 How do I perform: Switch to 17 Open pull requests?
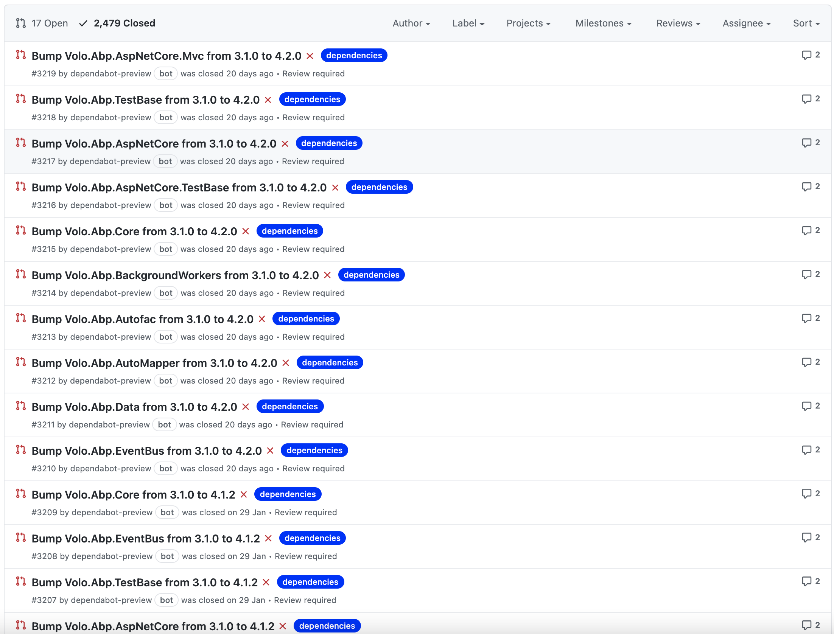(42, 23)
